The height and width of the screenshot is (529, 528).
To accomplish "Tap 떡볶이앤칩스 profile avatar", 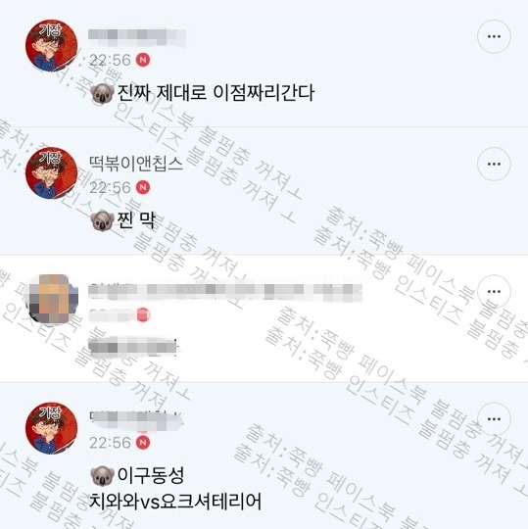I will (52, 173).
